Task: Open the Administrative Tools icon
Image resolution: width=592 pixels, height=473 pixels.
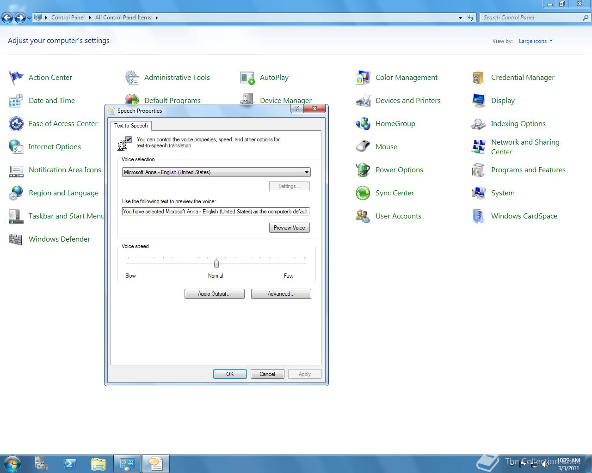Action: (x=132, y=78)
